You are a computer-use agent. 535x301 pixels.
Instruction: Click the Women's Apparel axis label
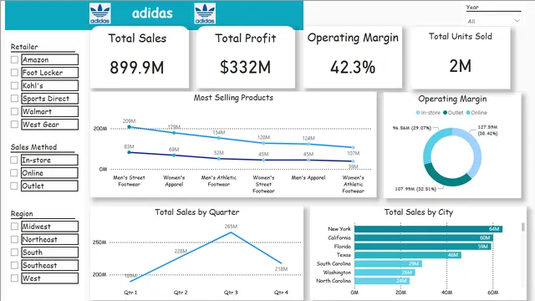tap(174, 181)
